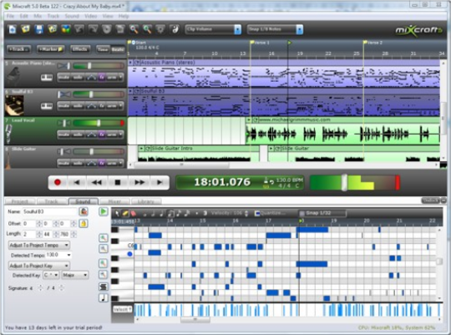Open Preferences with the gear icon

click(160, 29)
